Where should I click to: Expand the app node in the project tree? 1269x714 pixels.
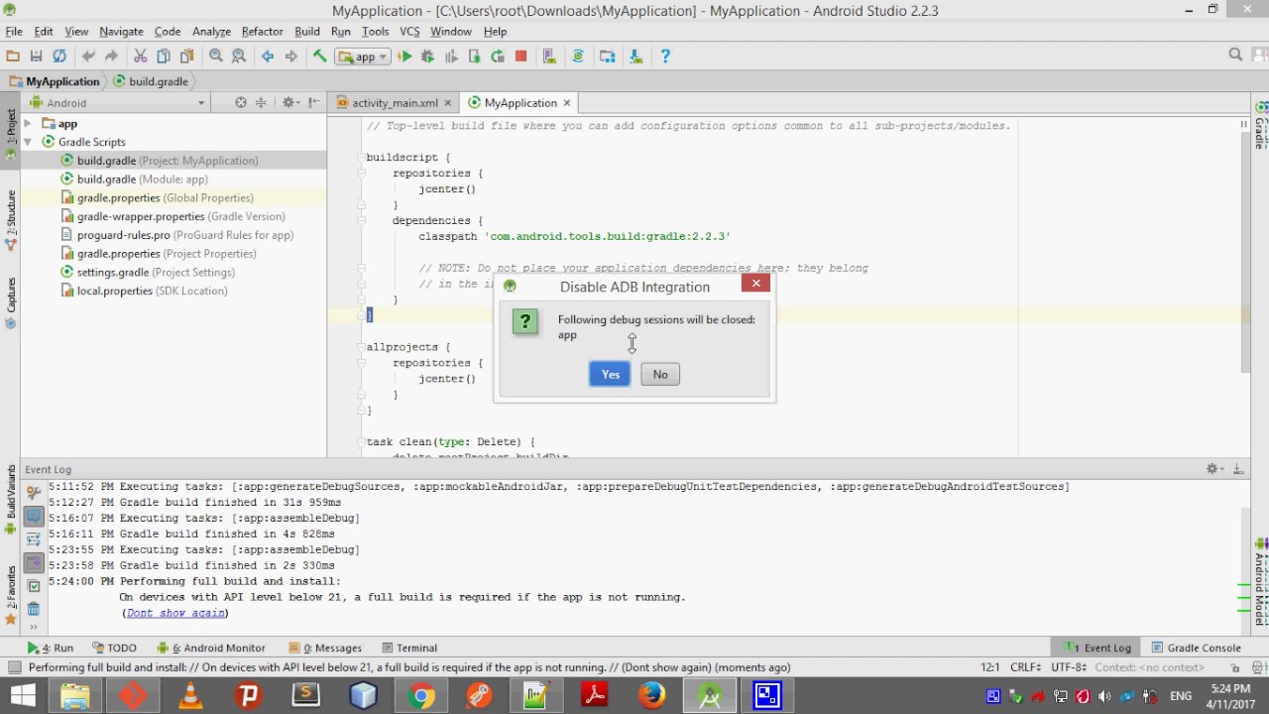(x=28, y=124)
